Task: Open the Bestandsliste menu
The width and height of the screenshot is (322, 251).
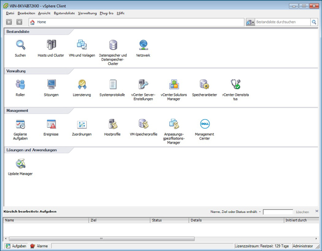Action: coord(65,13)
